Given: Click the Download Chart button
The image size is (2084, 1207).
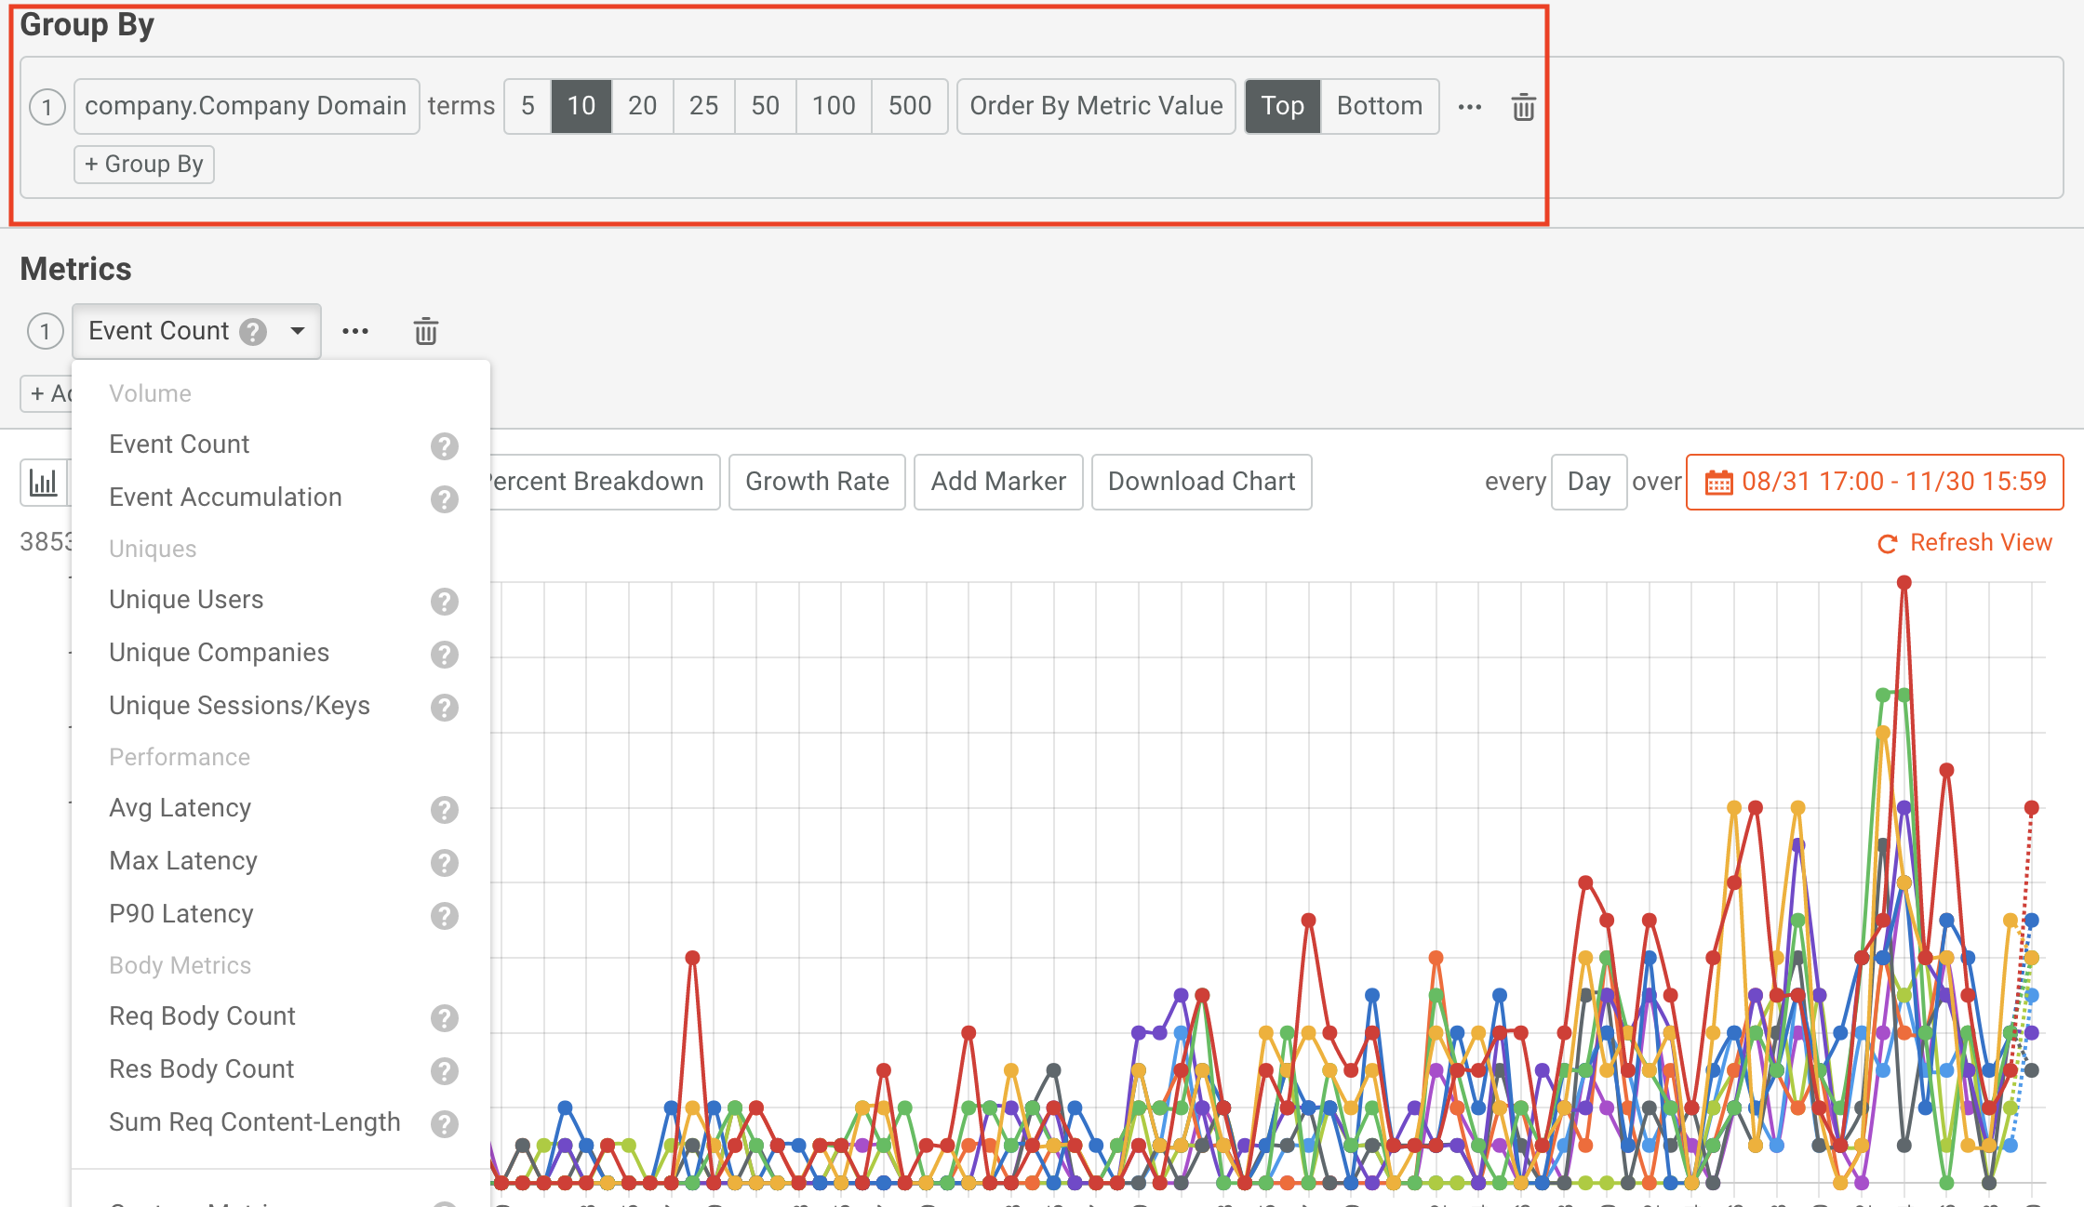Looking at the screenshot, I should click(x=1201, y=482).
